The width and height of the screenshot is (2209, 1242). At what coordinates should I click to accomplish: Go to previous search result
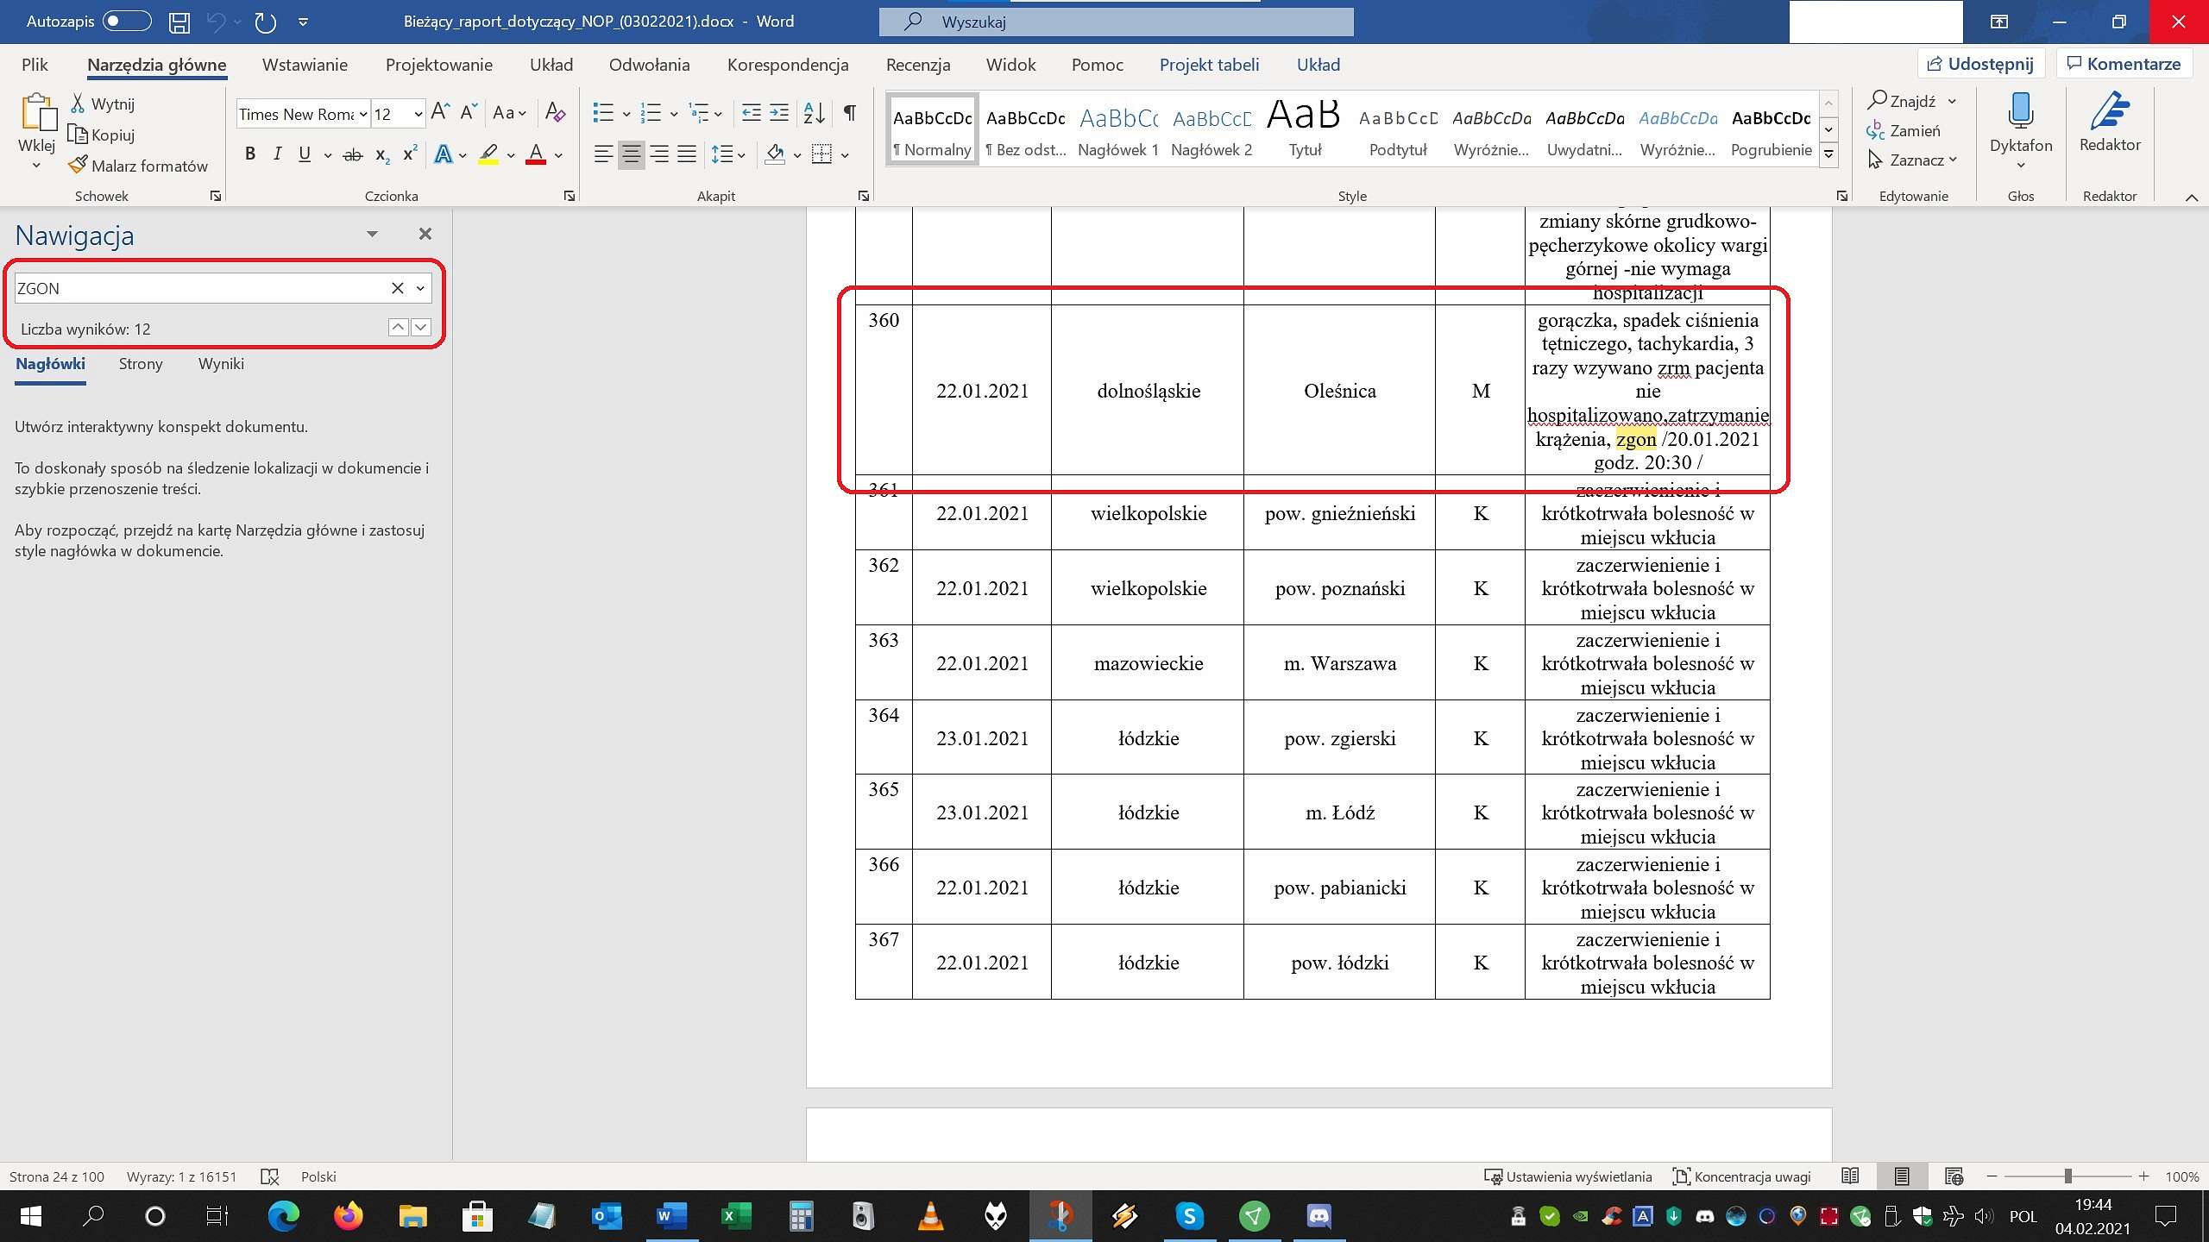[398, 327]
